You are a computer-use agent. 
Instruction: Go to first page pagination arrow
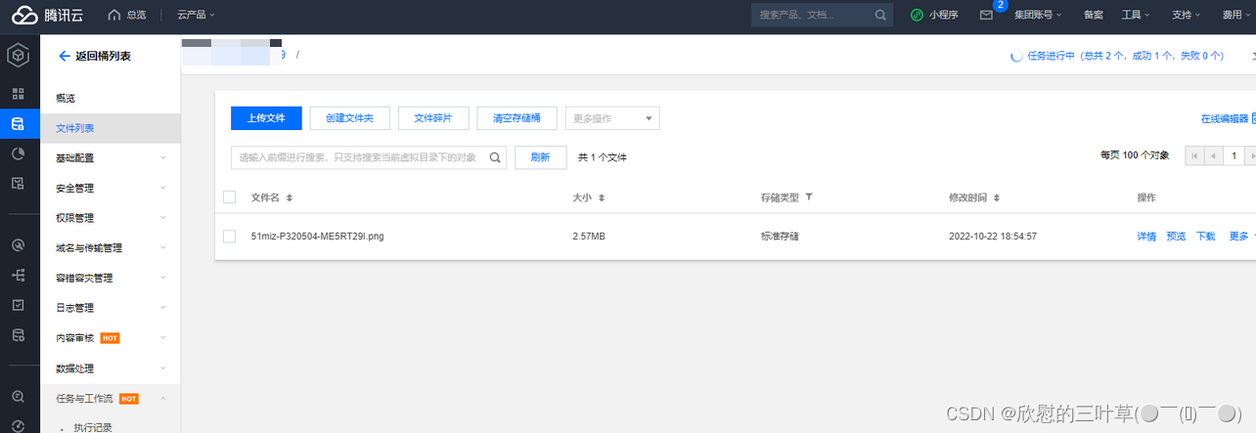click(1194, 156)
